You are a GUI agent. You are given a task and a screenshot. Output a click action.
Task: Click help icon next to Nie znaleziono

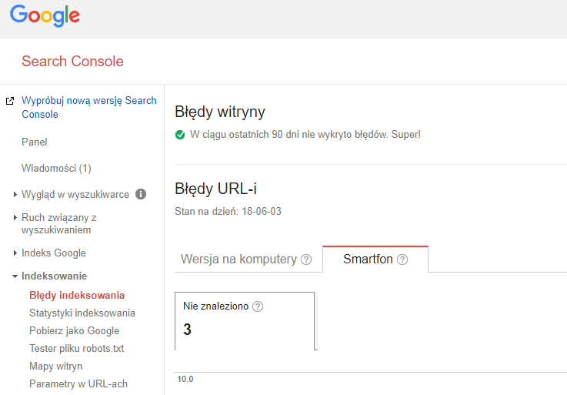258,306
